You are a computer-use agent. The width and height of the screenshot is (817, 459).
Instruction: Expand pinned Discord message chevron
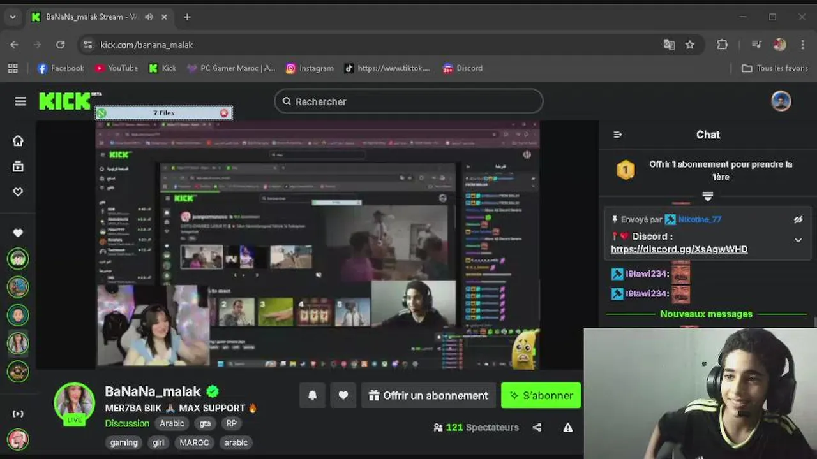[798, 240]
